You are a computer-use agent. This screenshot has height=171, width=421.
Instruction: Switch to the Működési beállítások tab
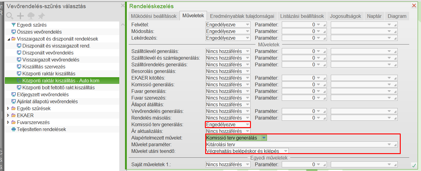point(154,16)
